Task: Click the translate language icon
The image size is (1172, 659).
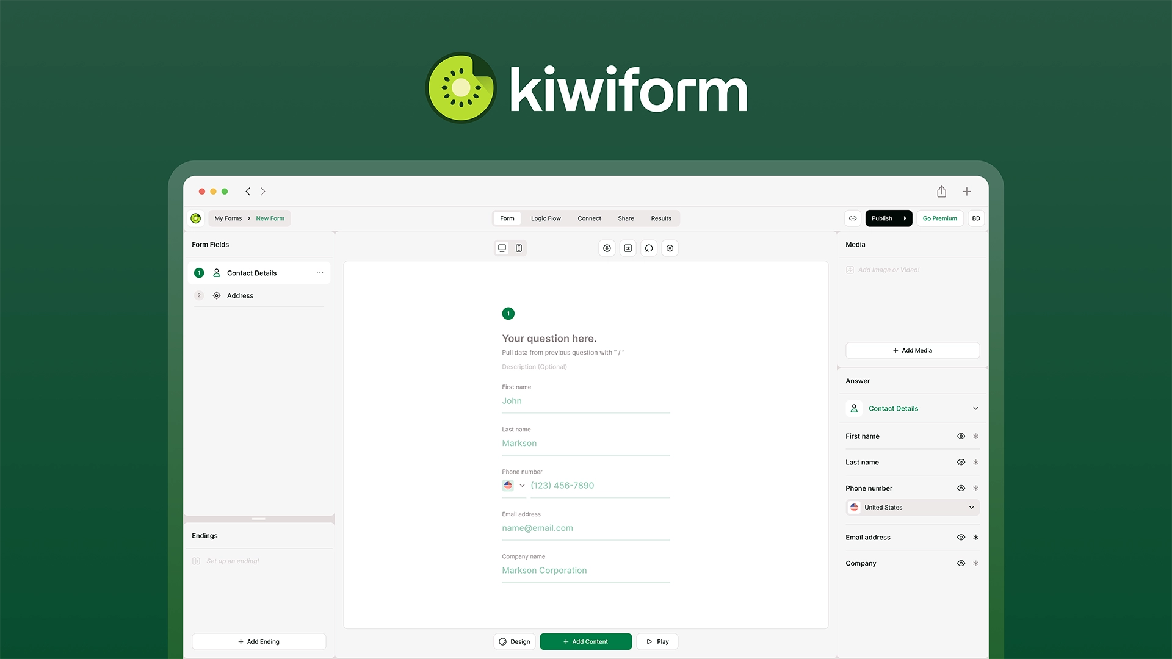Action: (x=628, y=248)
